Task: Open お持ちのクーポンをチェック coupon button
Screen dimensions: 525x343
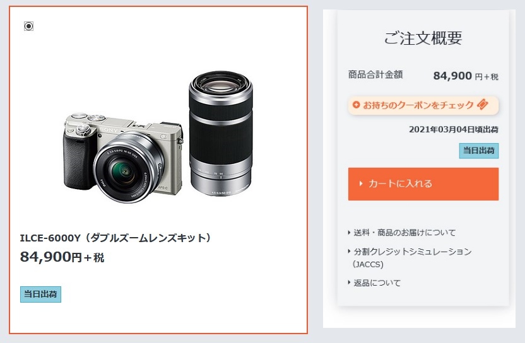Action: point(423,105)
